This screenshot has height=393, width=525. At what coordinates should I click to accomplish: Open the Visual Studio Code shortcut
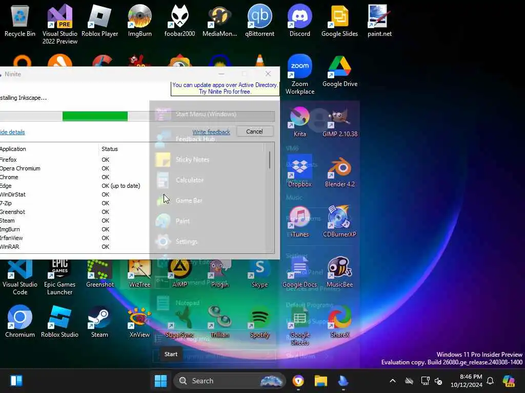20,277
